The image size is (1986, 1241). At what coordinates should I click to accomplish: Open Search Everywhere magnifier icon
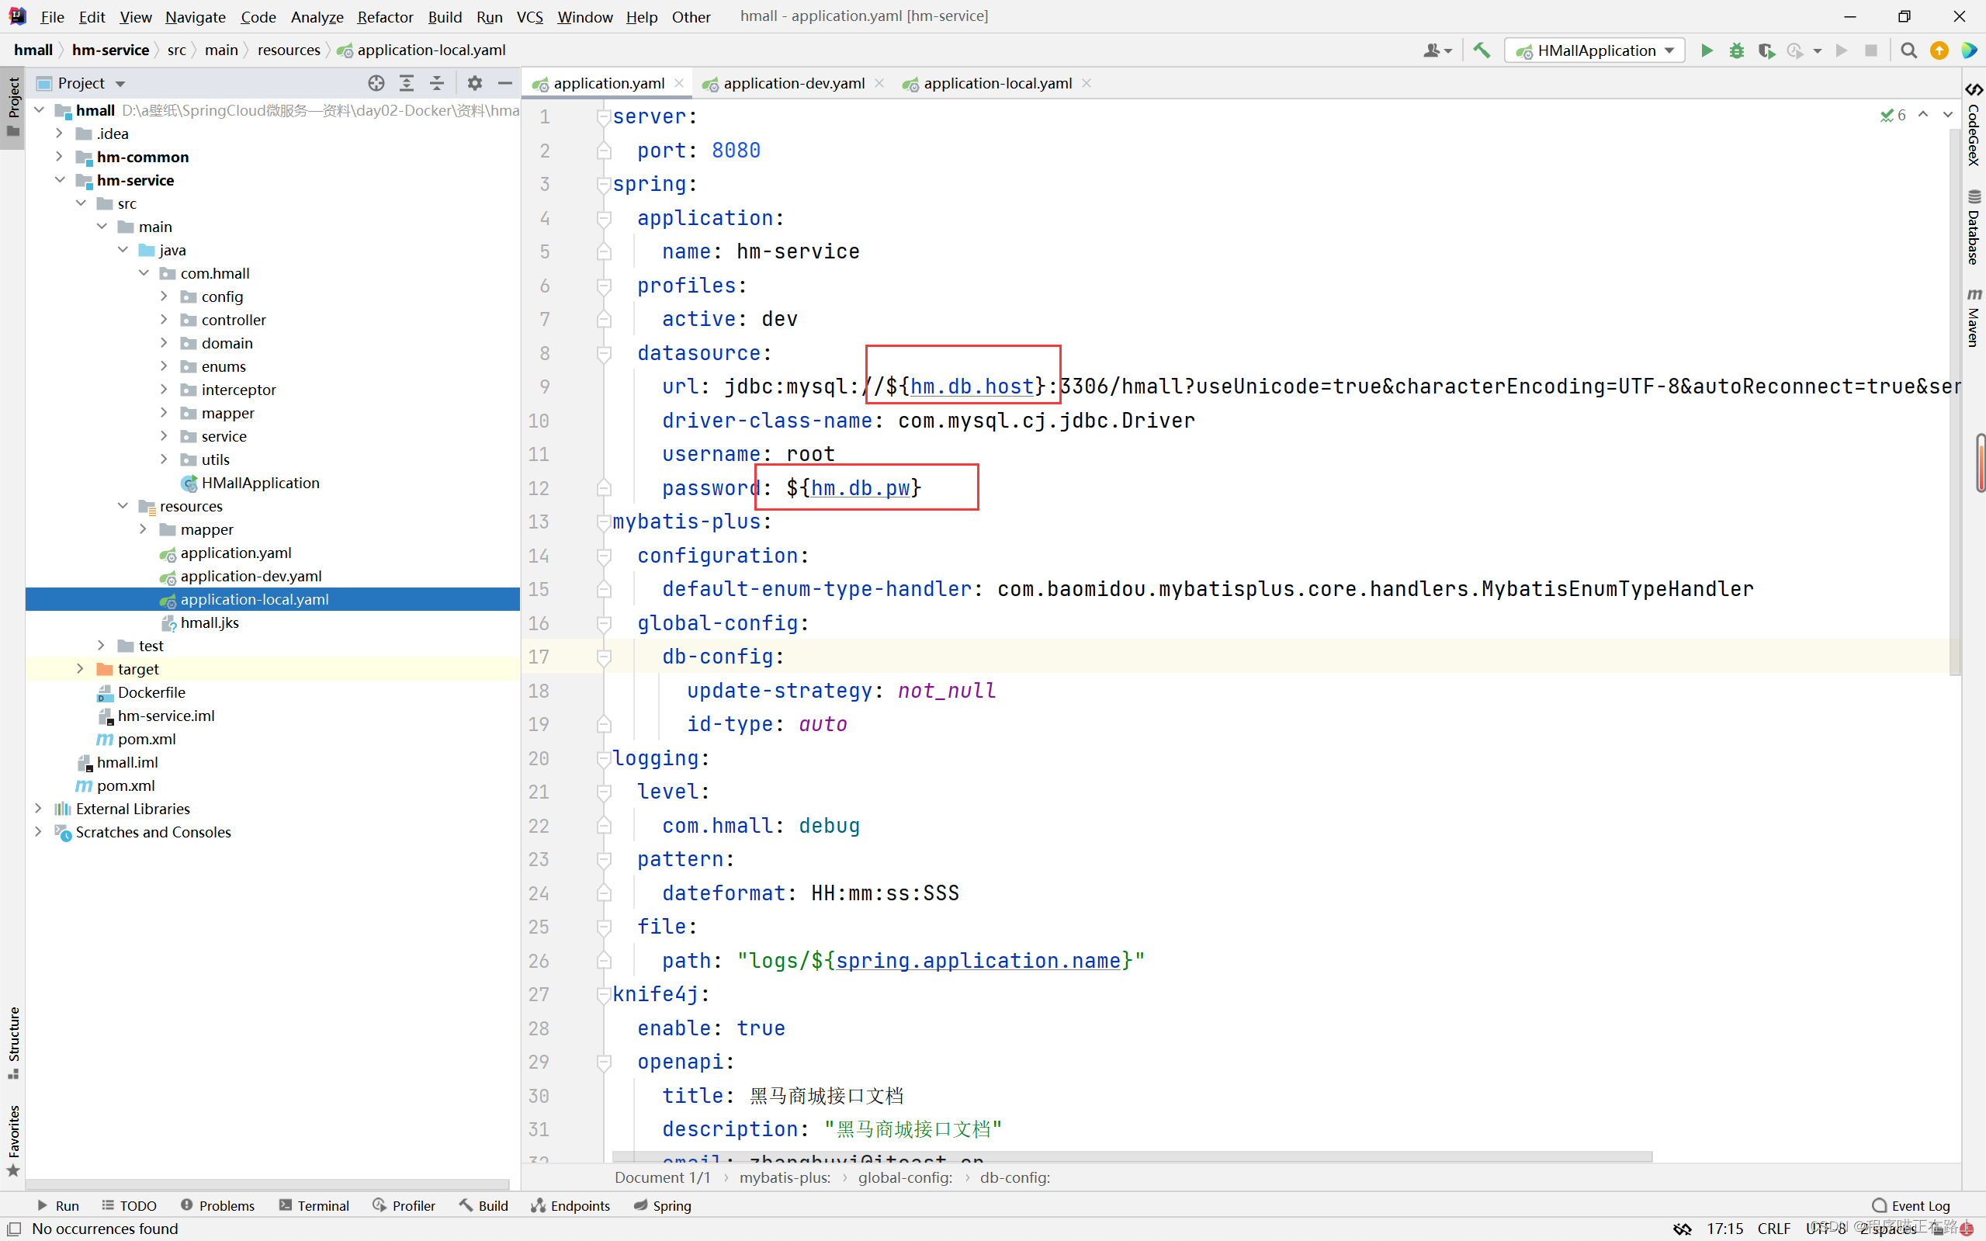click(x=1909, y=51)
